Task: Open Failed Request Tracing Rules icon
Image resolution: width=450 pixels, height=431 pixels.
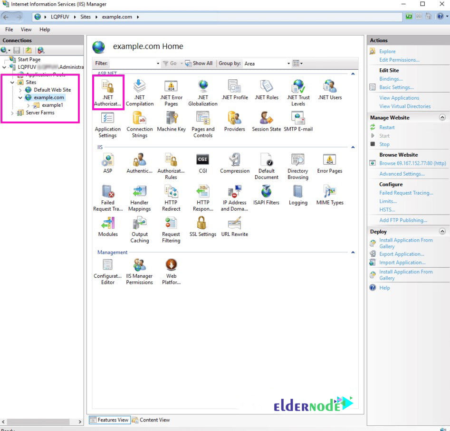Action: [107, 197]
